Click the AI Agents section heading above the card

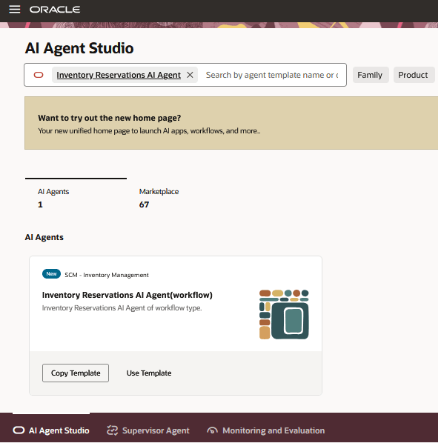44,238
